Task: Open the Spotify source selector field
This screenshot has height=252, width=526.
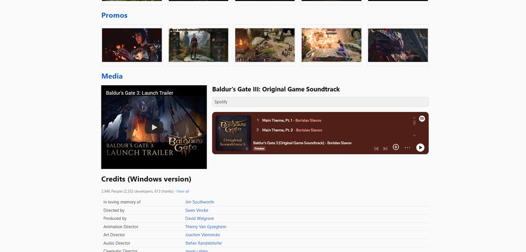Action: coord(320,102)
